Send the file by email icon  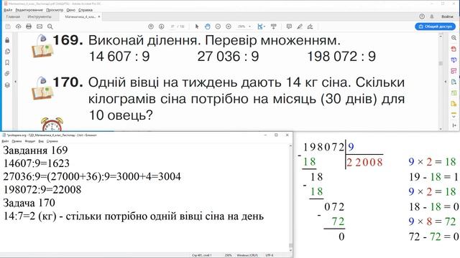pos(40,27)
